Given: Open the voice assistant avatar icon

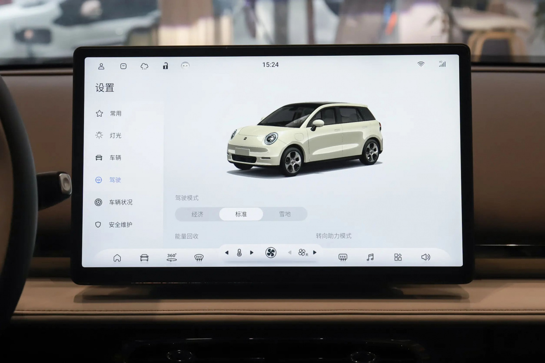Looking at the screenshot, I should point(185,65).
